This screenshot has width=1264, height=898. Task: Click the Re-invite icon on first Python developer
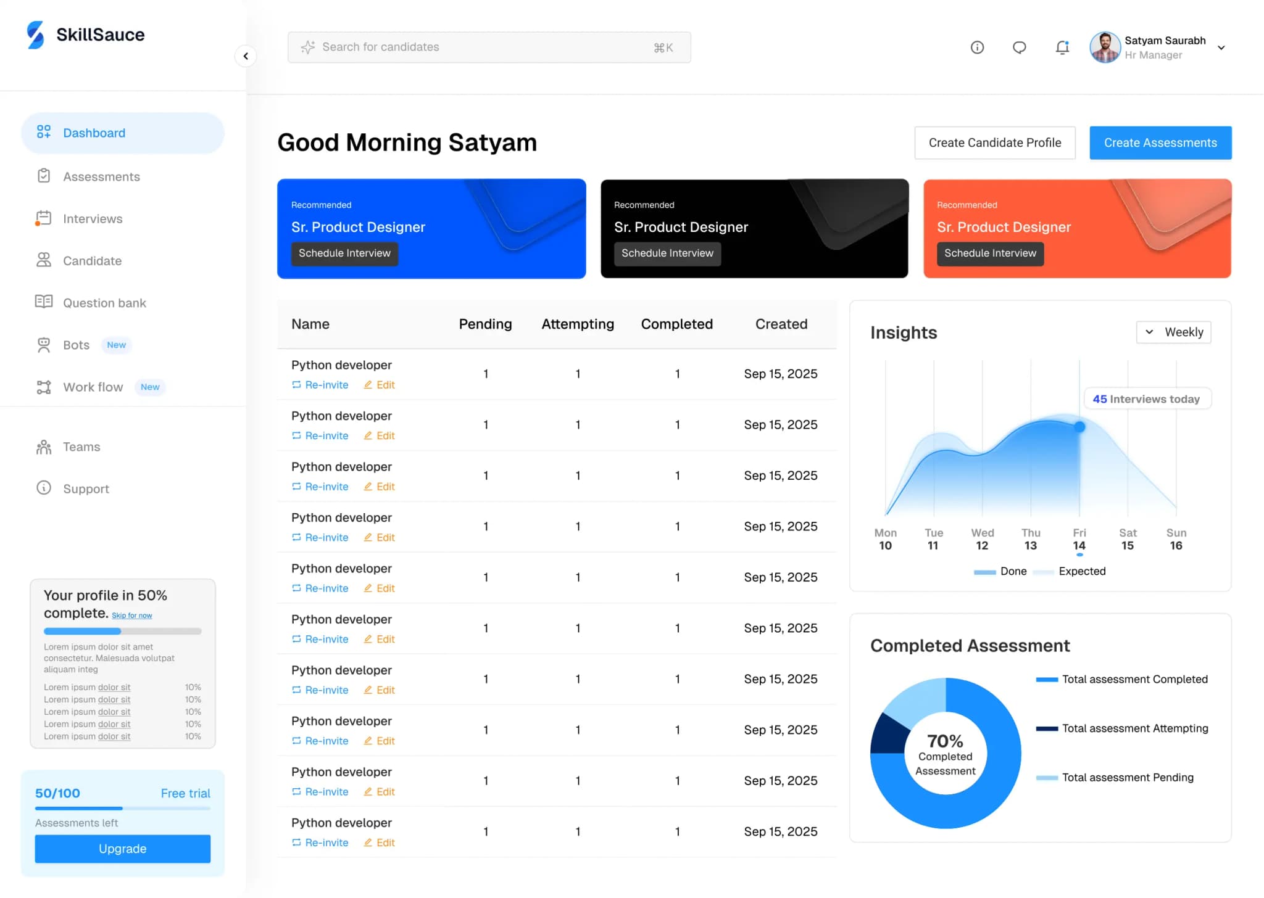pyautogui.click(x=296, y=384)
